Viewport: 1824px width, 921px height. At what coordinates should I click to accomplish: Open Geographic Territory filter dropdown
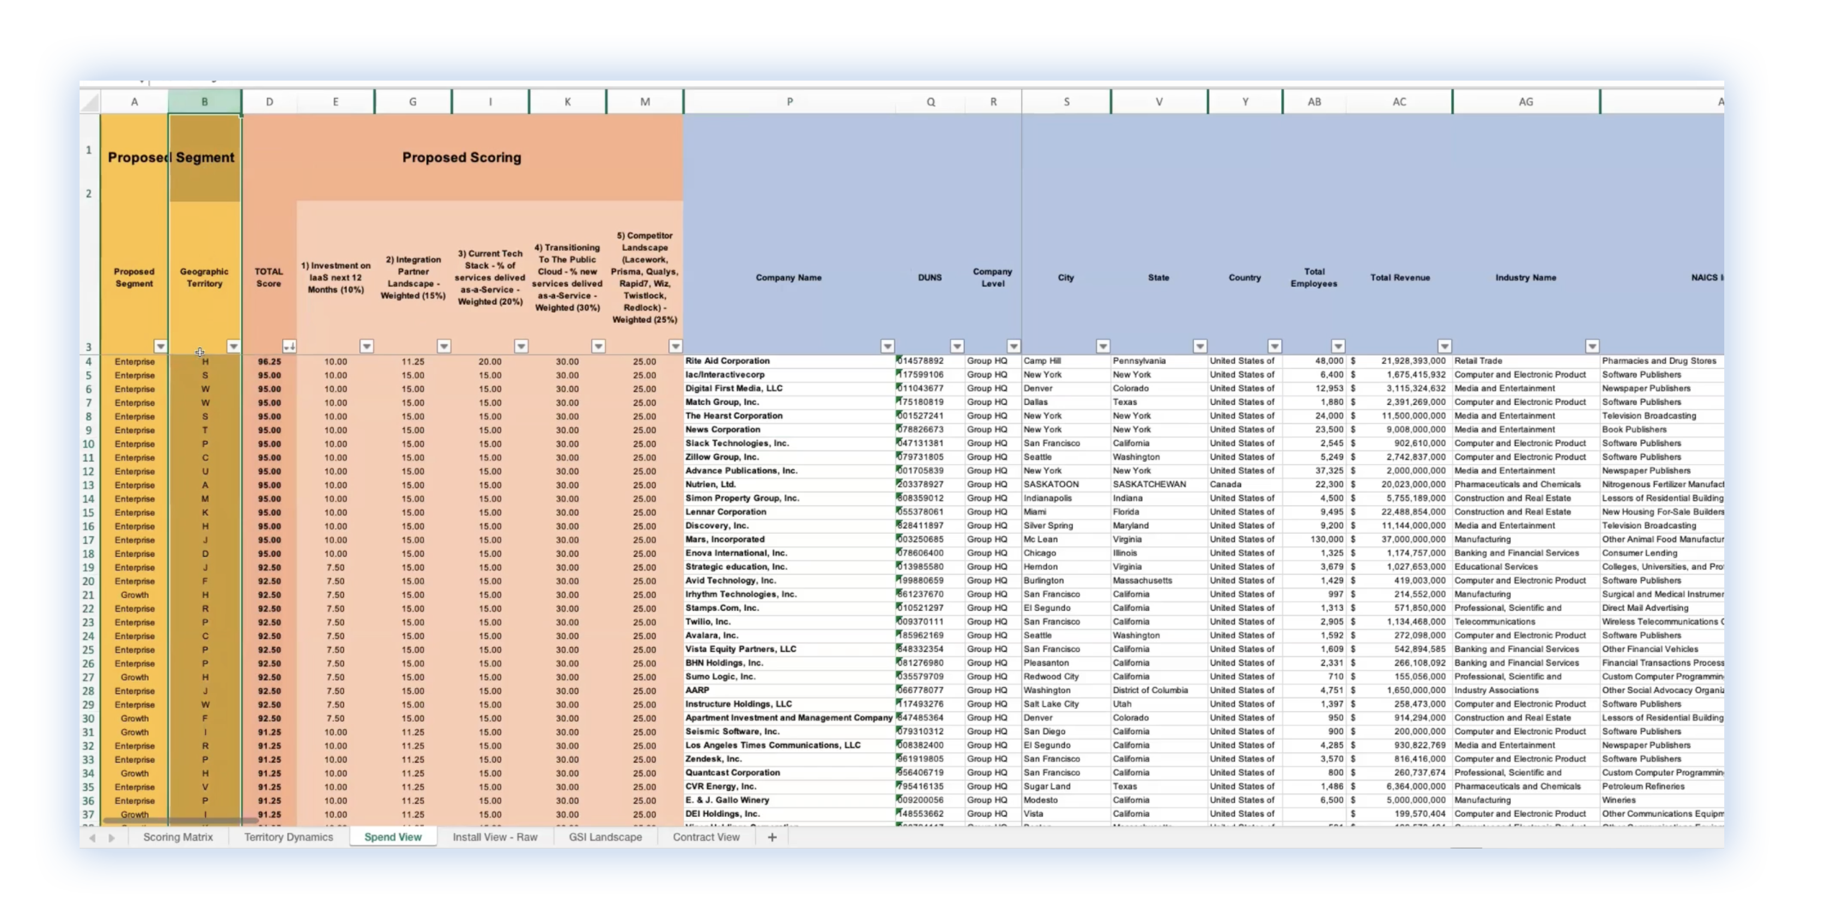(x=233, y=346)
